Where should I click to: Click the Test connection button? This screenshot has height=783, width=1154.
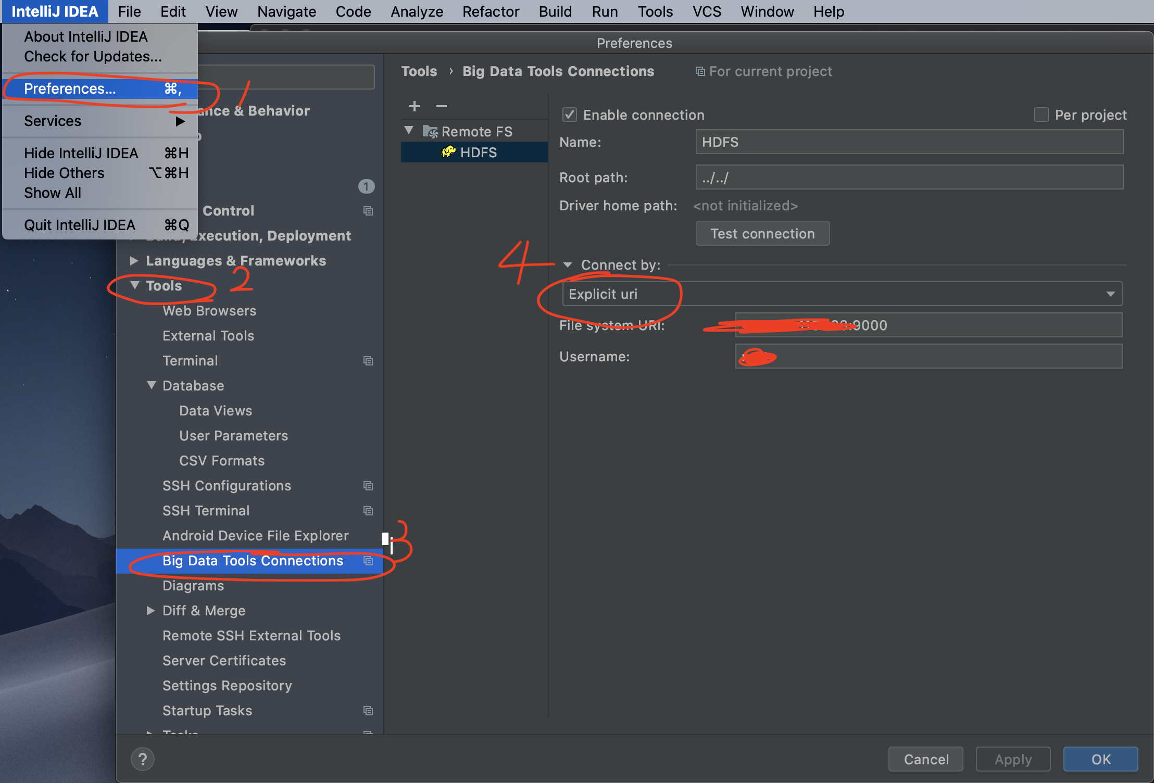pyautogui.click(x=762, y=233)
